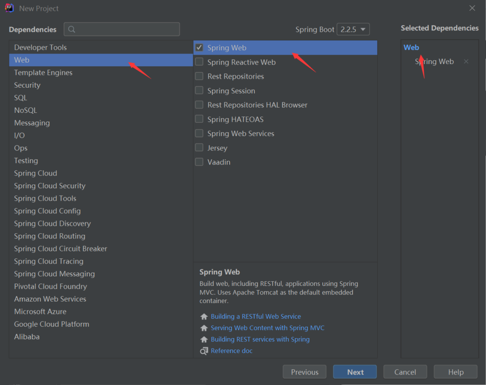This screenshot has height=385, width=486.
Task: Select the Rest Repositories HAL Browser label
Action: coord(257,105)
